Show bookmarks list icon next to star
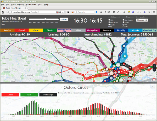Screen dimensions: 157x121 (109, 12)
